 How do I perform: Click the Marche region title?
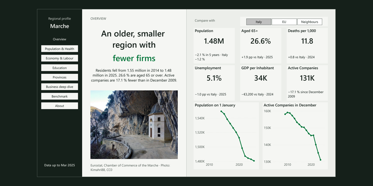pos(59,26)
